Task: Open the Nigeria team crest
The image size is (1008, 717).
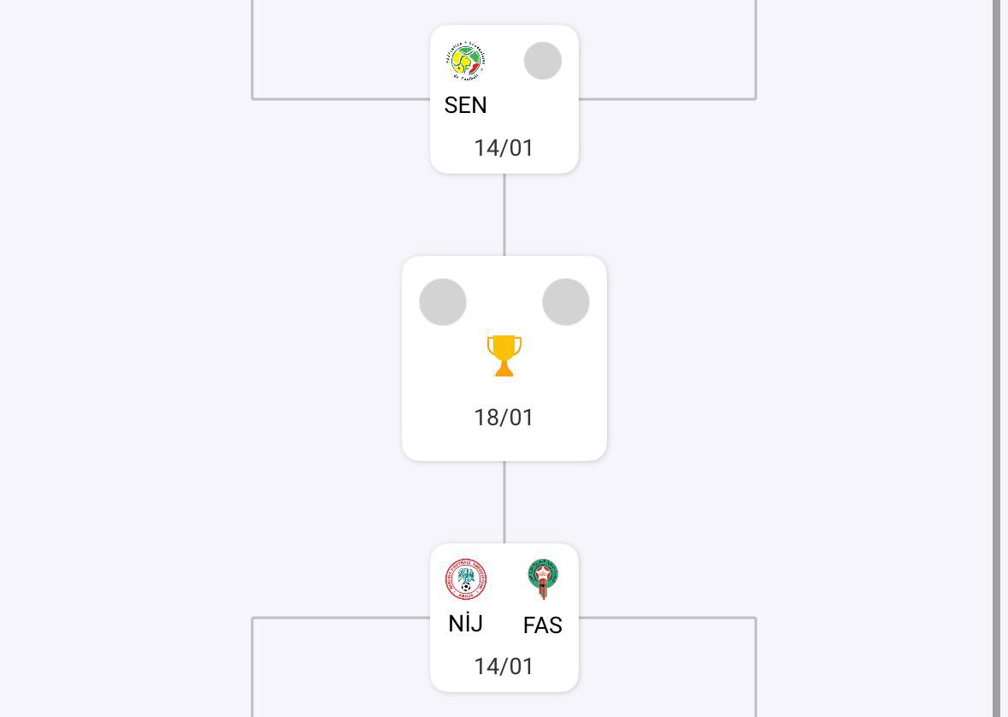Action: click(466, 579)
